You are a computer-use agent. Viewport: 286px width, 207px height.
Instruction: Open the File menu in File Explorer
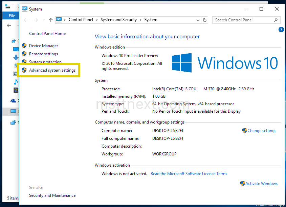(x=12, y=15)
